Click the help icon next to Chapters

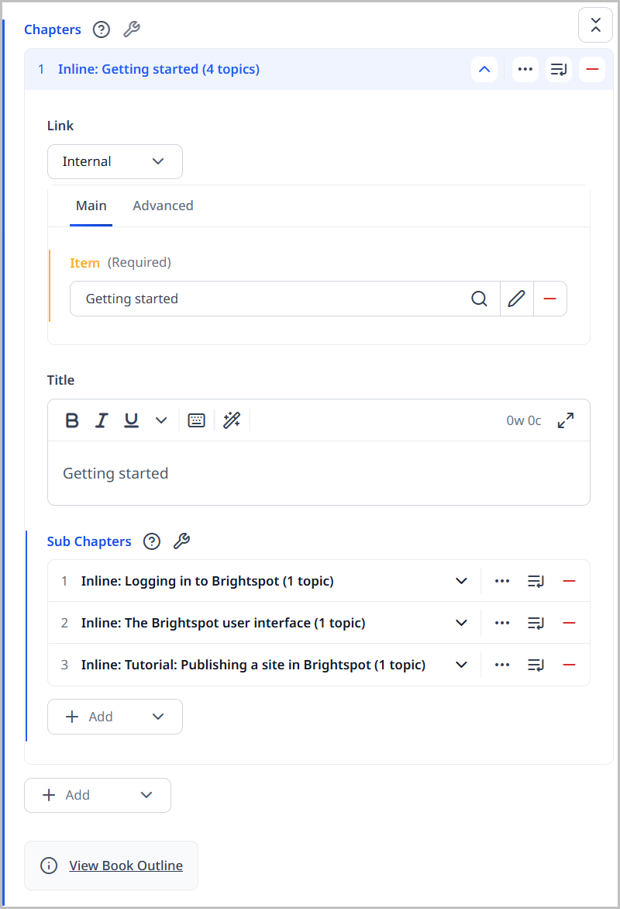point(102,29)
